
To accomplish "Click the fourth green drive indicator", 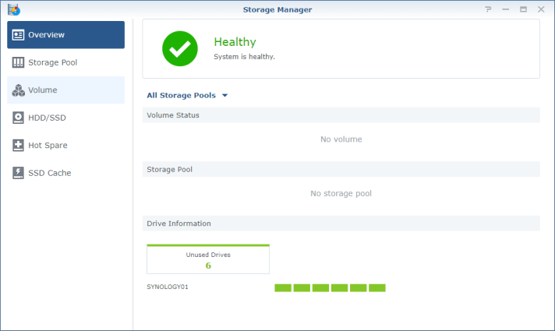I will pyautogui.click(x=339, y=288).
